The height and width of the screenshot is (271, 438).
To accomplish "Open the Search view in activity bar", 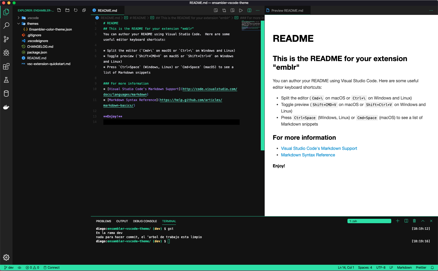I will click(6, 26).
